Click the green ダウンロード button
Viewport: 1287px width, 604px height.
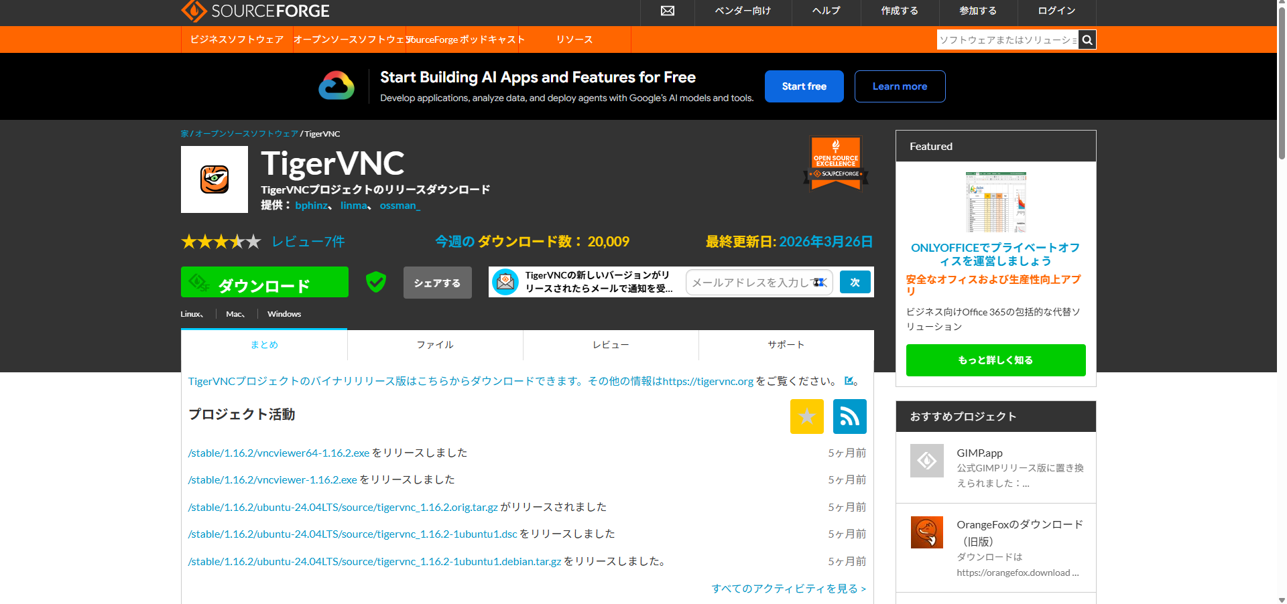coord(265,282)
